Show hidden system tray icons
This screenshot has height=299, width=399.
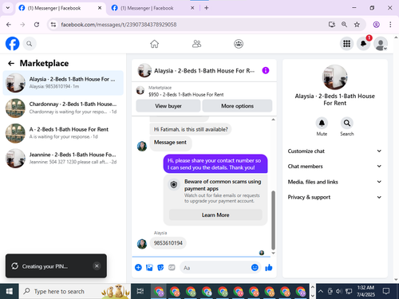pos(321,291)
